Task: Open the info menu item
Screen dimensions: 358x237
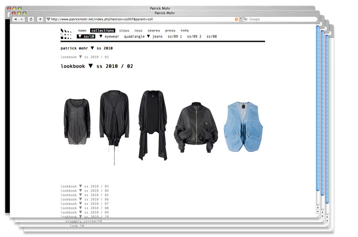Action: point(185,31)
